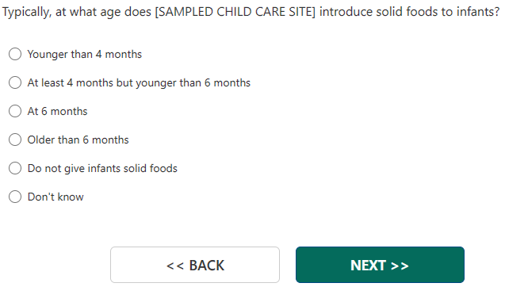Select the 'Younger than 4 months' radio button
The width and height of the screenshot is (505, 306).
point(15,54)
